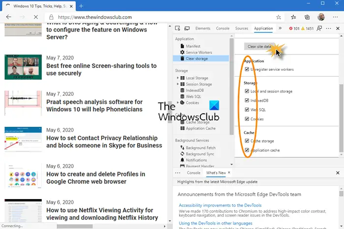
Task: Activate the inspect element picker tool
Action: click(x=177, y=29)
